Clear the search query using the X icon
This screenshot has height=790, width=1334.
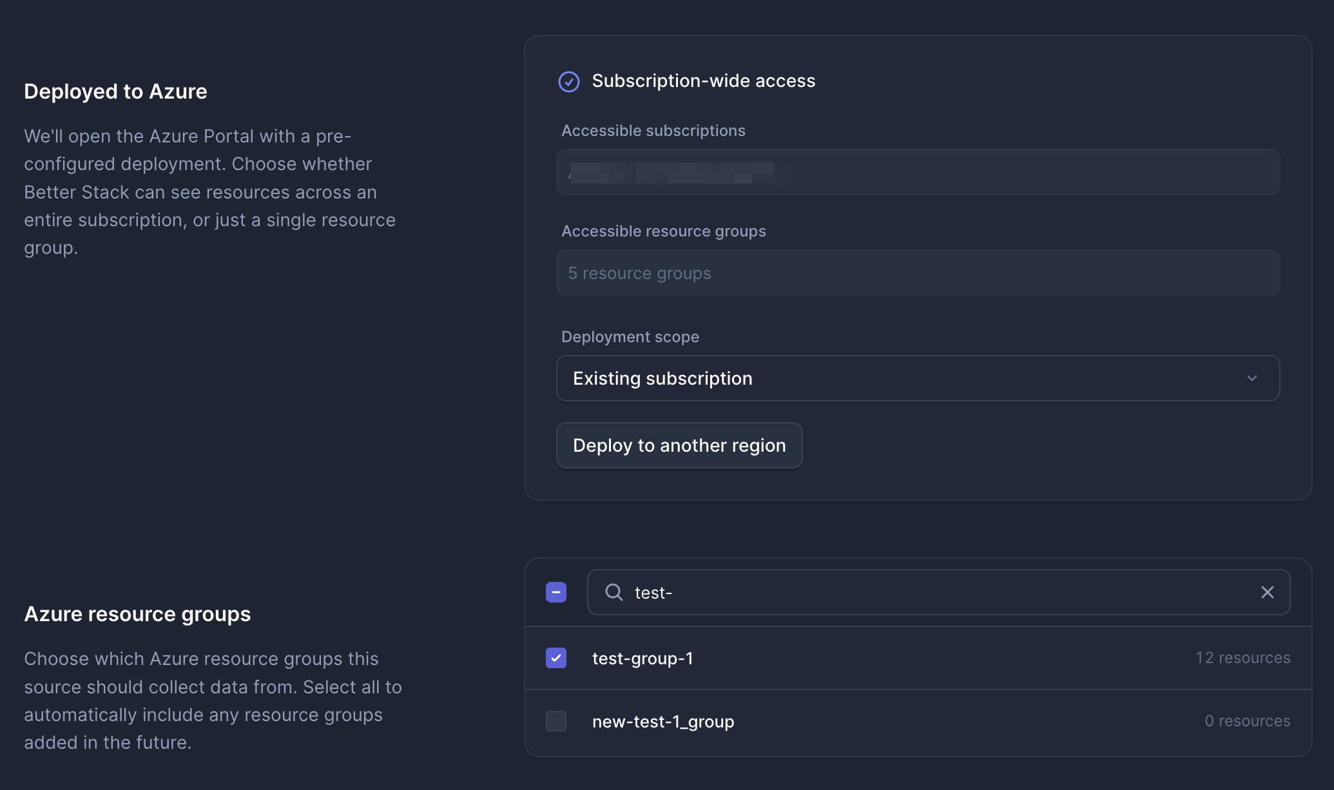[x=1268, y=592]
